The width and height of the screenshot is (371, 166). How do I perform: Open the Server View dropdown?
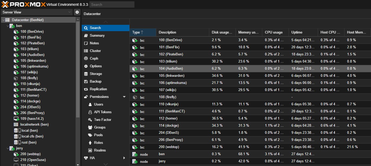(37, 12)
